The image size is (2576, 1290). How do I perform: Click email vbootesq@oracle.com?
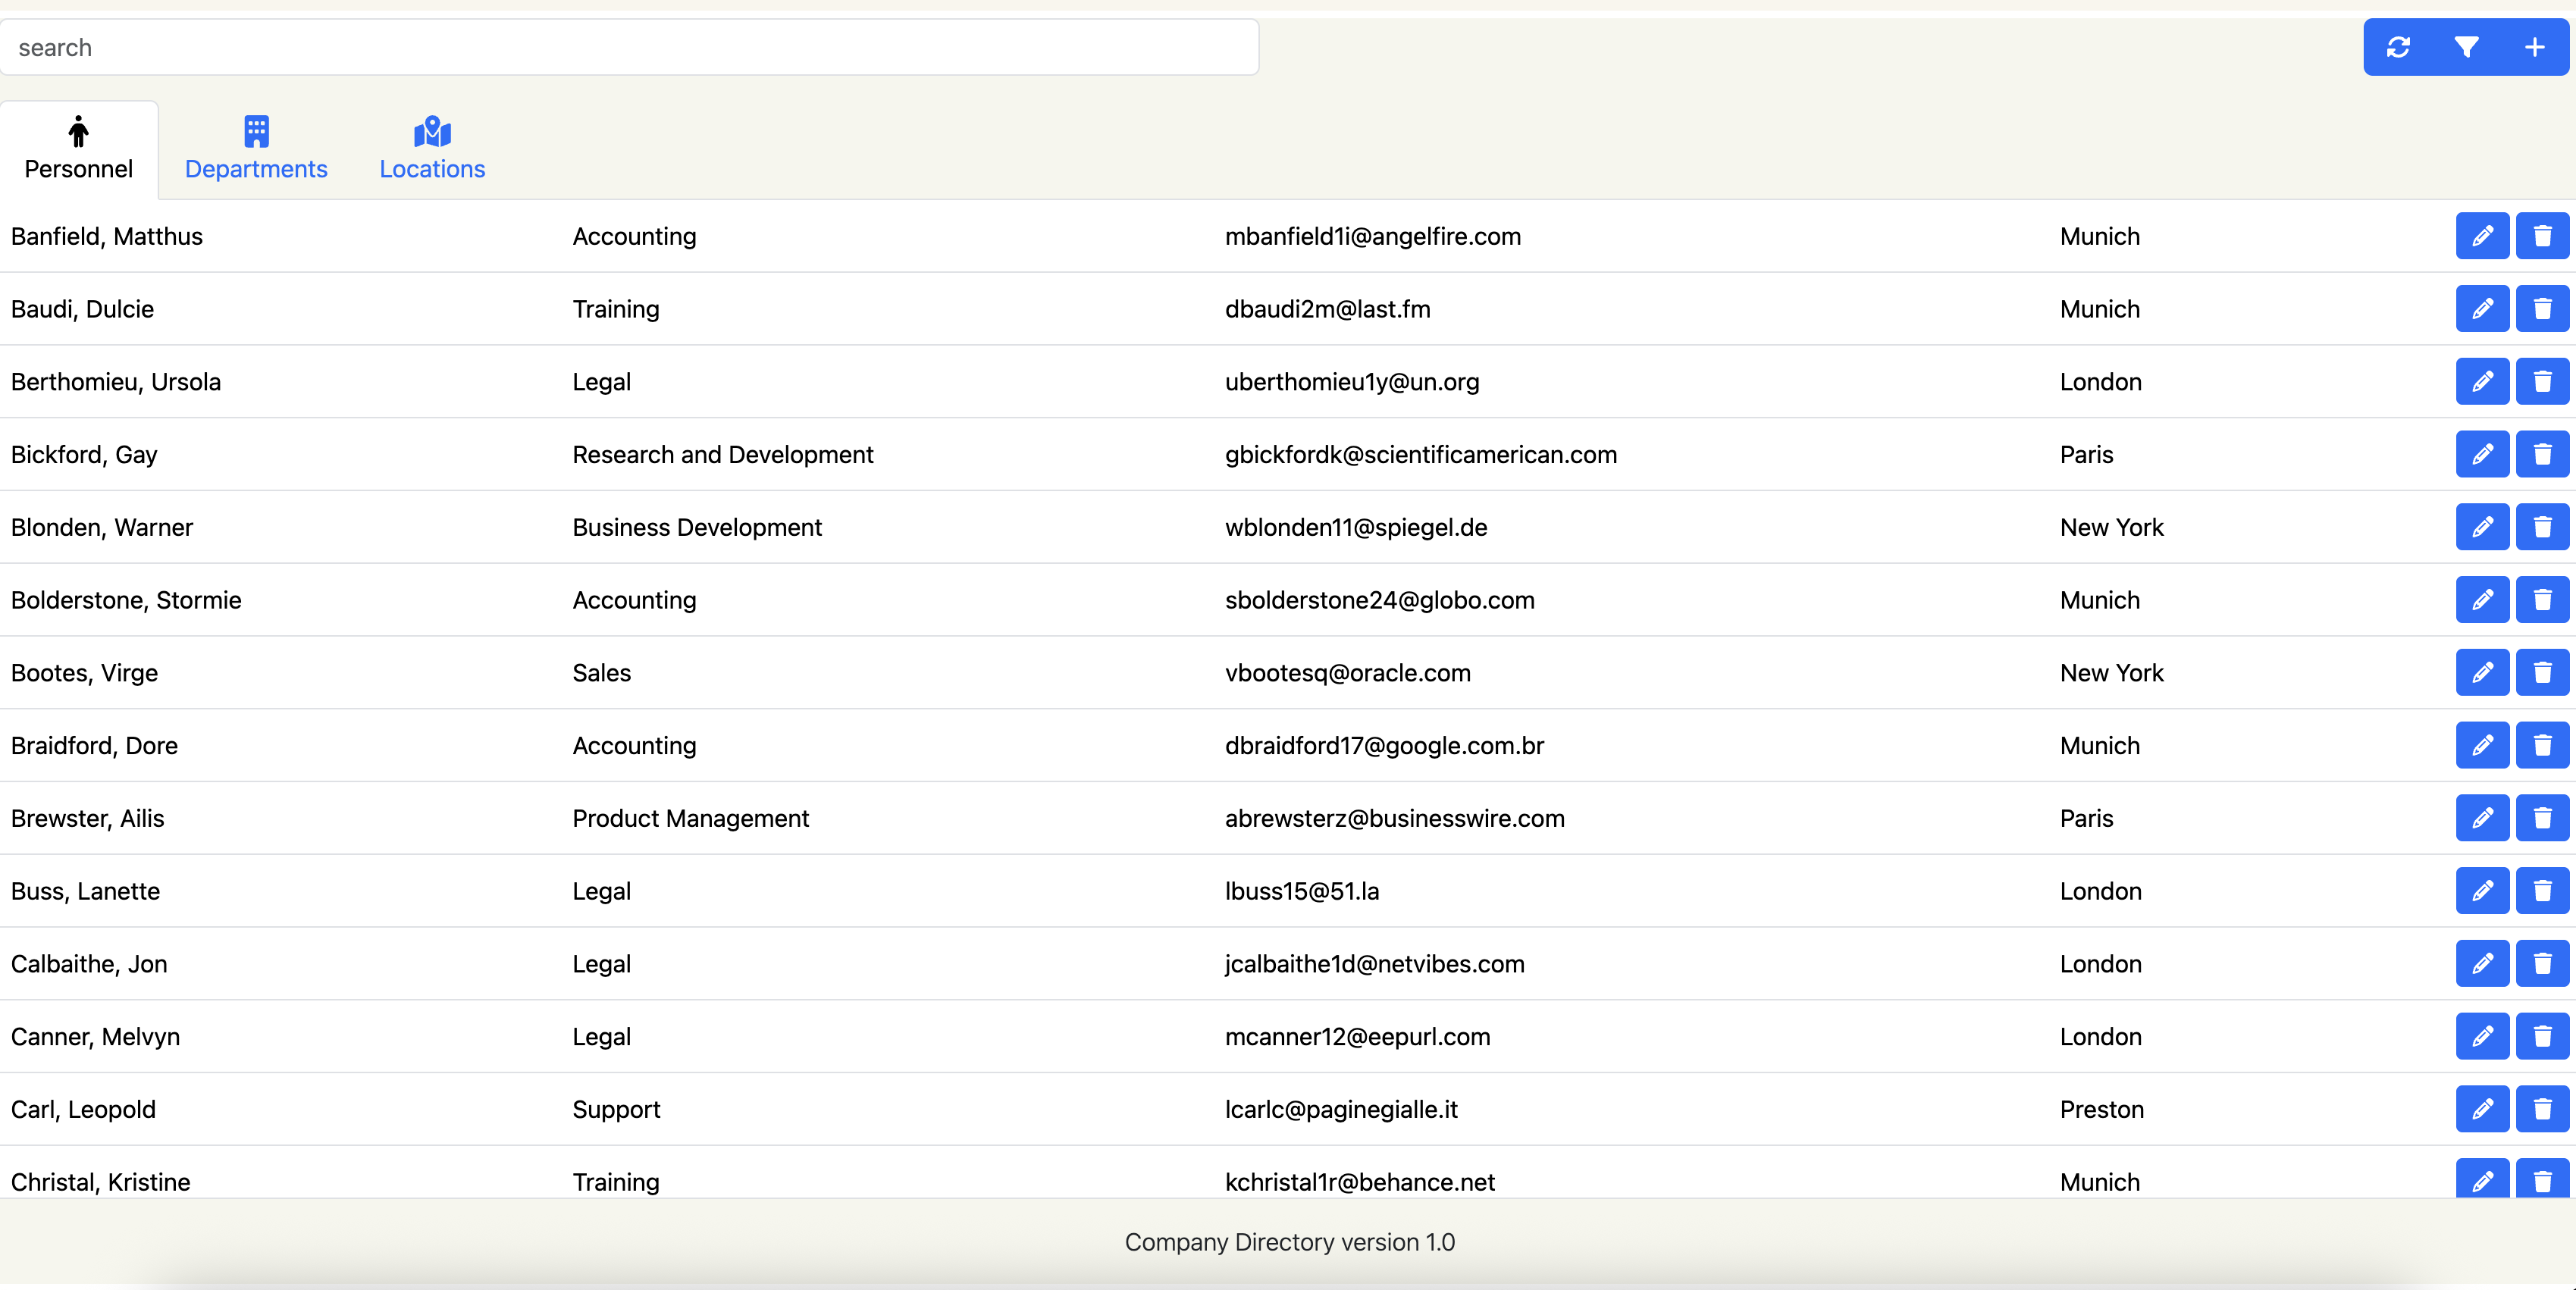(x=1348, y=673)
